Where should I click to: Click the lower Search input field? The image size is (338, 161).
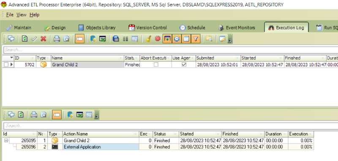click(170, 126)
